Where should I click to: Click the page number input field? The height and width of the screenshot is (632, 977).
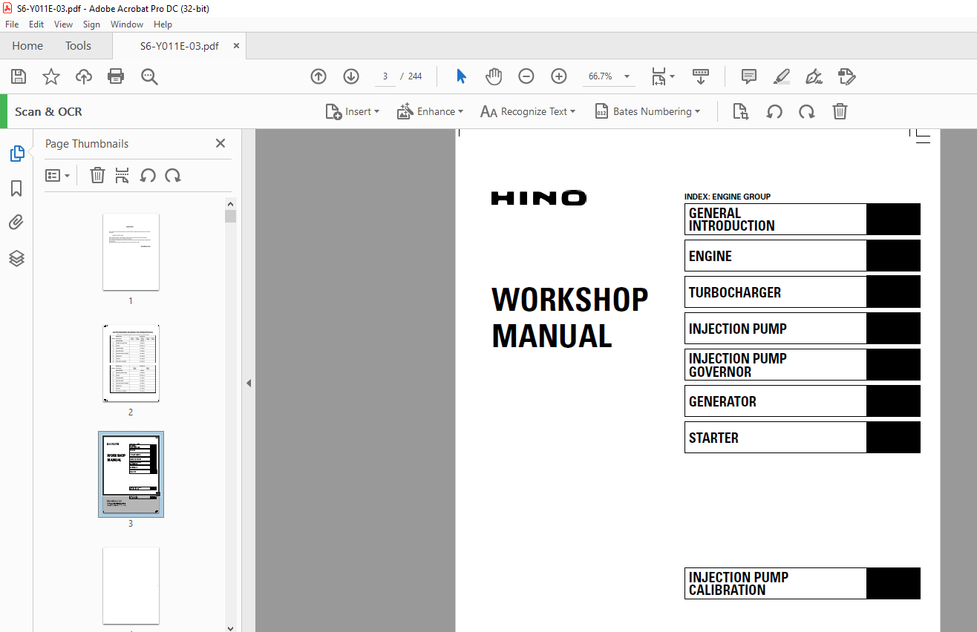[385, 76]
